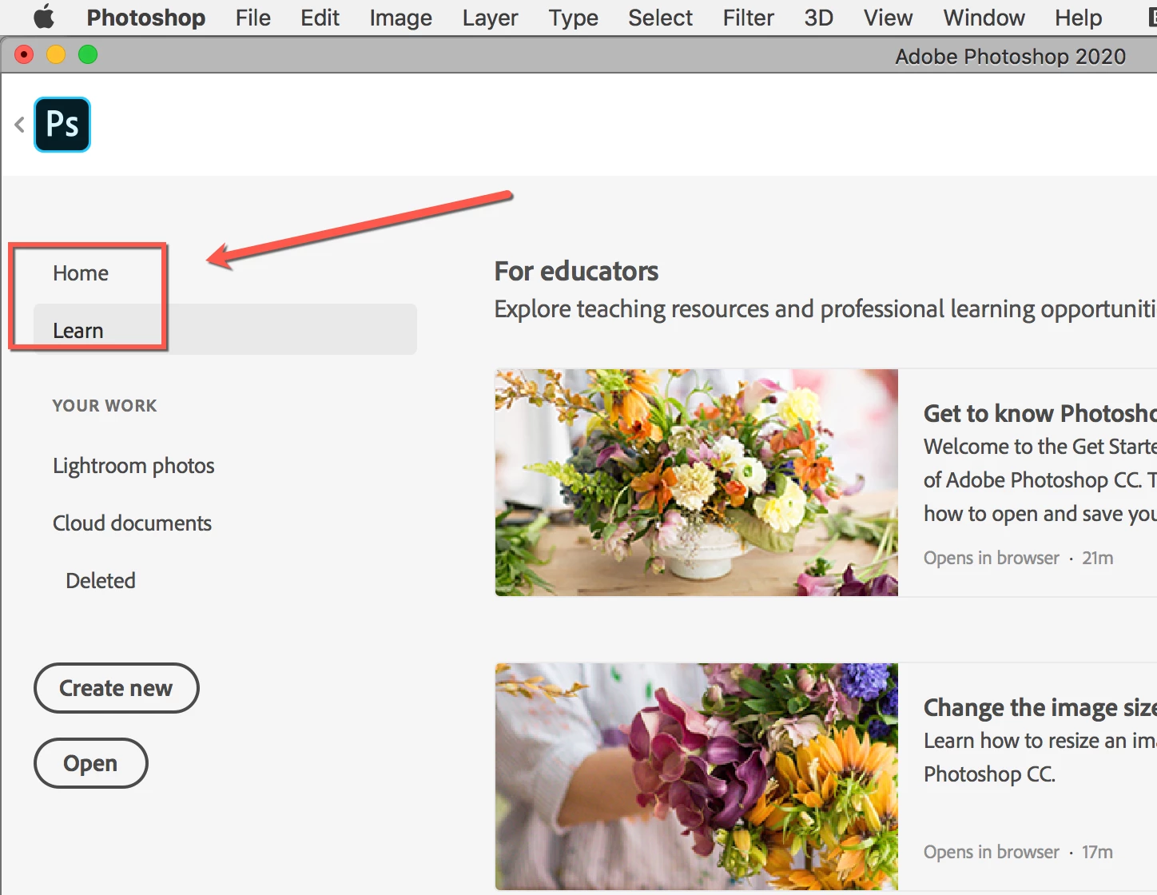The width and height of the screenshot is (1157, 895).
Task: Click the YOUR WORK section label
Action: tap(105, 406)
